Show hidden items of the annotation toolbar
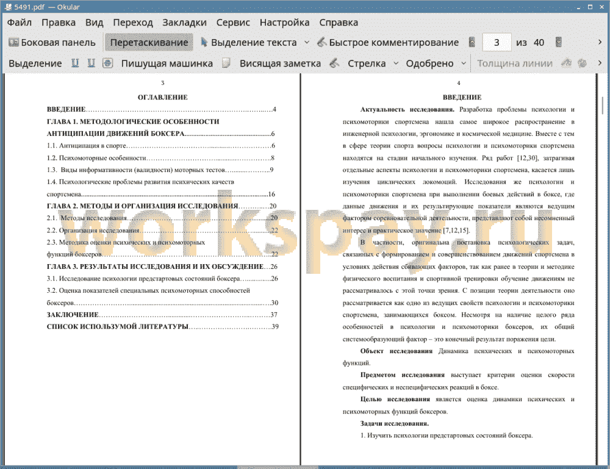Screen dimensions: 610x469 click(600, 63)
